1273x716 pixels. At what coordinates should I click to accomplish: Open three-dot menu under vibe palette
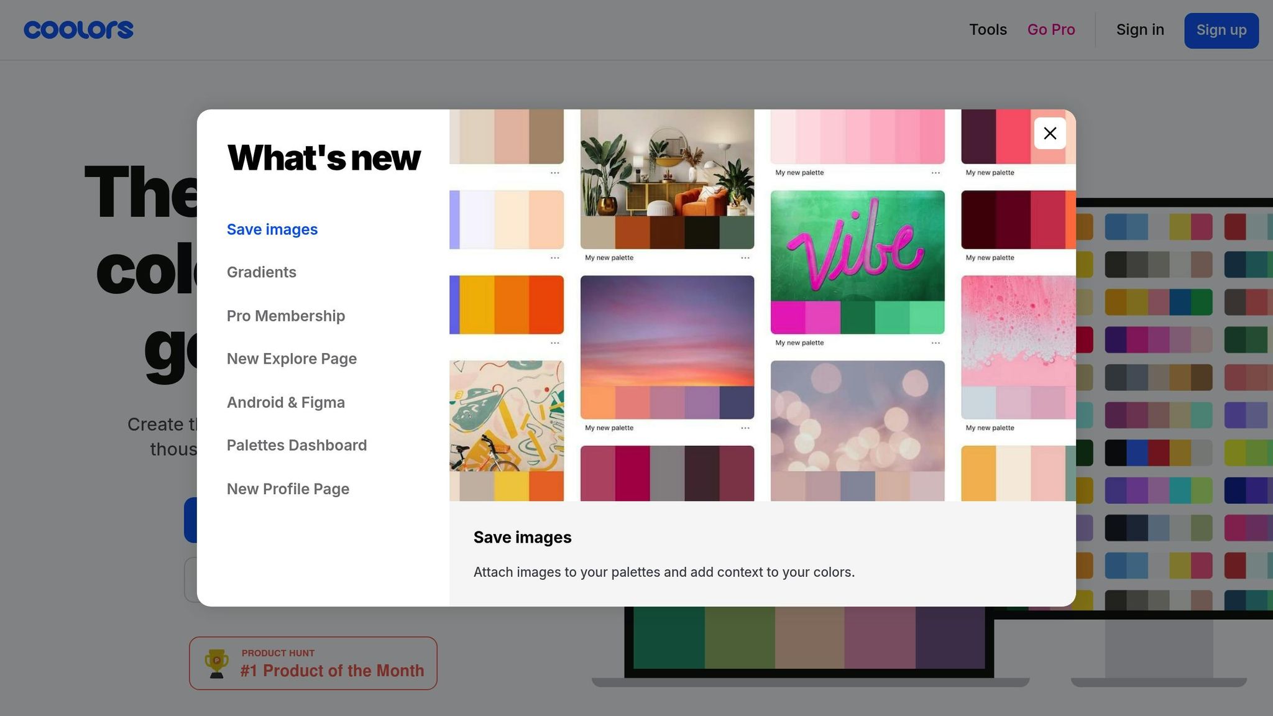[935, 343]
